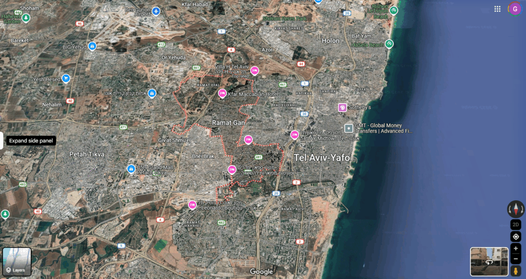526x279 pixels.
Task: Expand the collapsed side panel
Action: (2, 140)
